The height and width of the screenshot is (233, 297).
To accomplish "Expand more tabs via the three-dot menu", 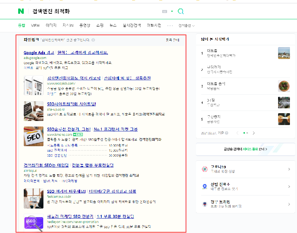I will 170,26.
